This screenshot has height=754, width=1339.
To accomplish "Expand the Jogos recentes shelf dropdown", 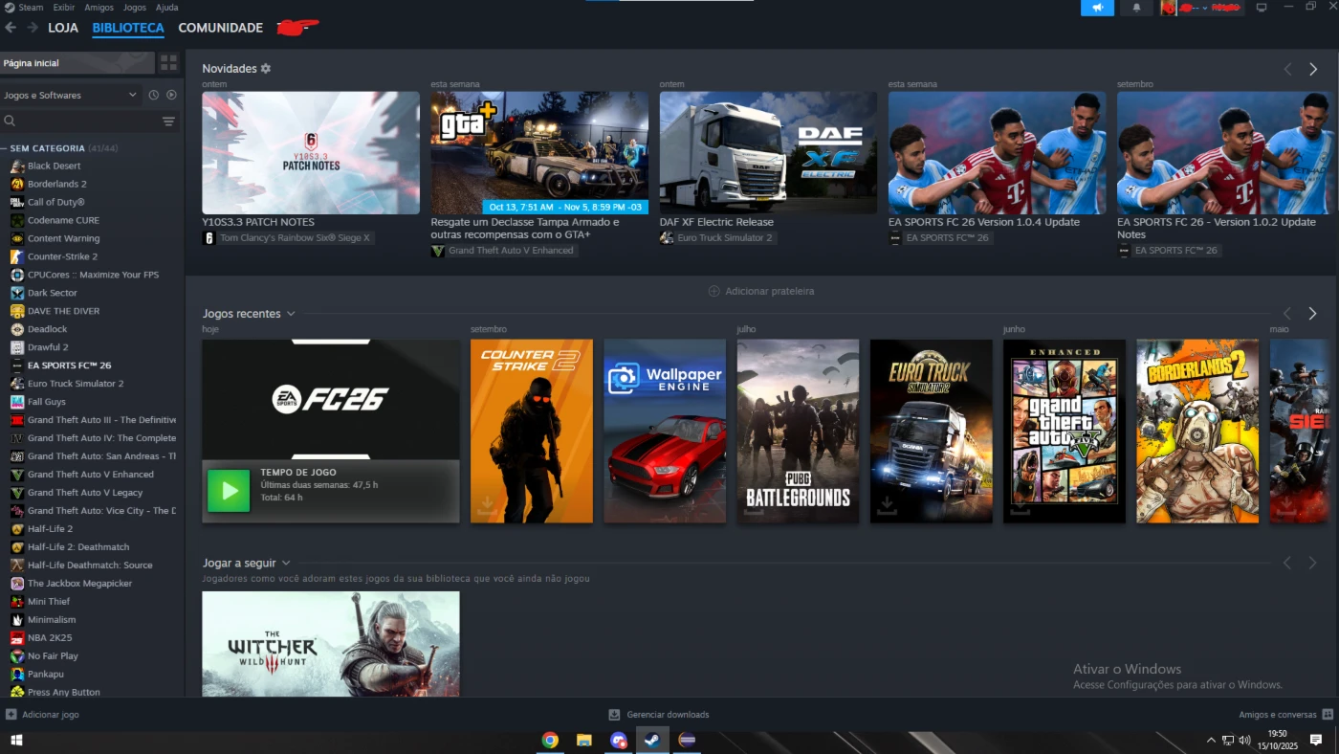I will [291, 314].
